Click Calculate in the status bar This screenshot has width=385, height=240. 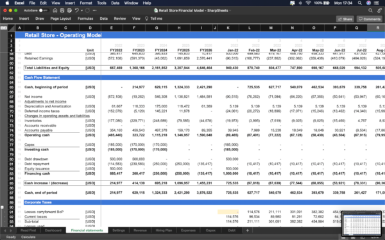tap(28, 237)
